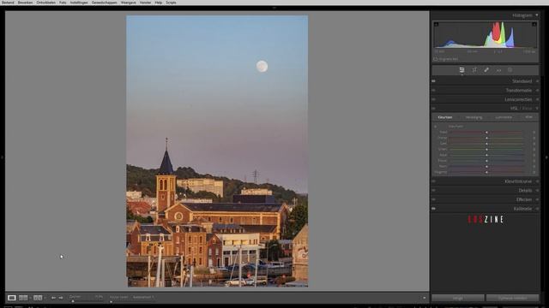Expand the Transformatie panel triangle
The width and height of the screenshot is (549, 308).
click(537, 90)
